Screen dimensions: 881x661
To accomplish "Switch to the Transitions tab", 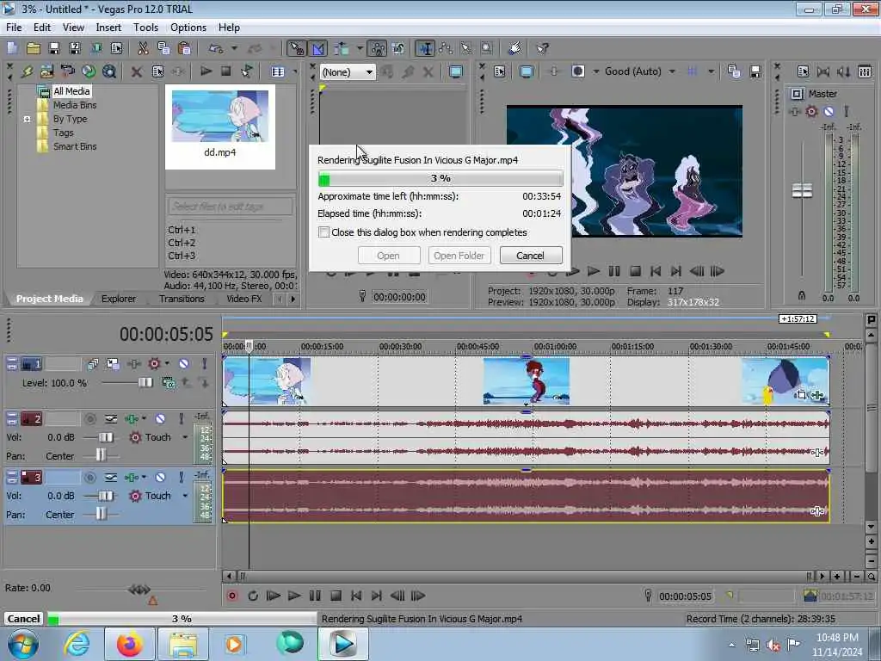I will pos(182,299).
